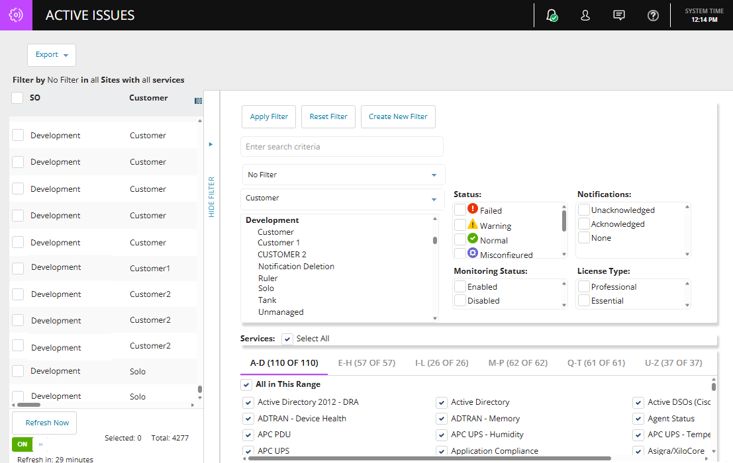Click the column chooser icon
The height and width of the screenshot is (463, 733).
(198, 101)
